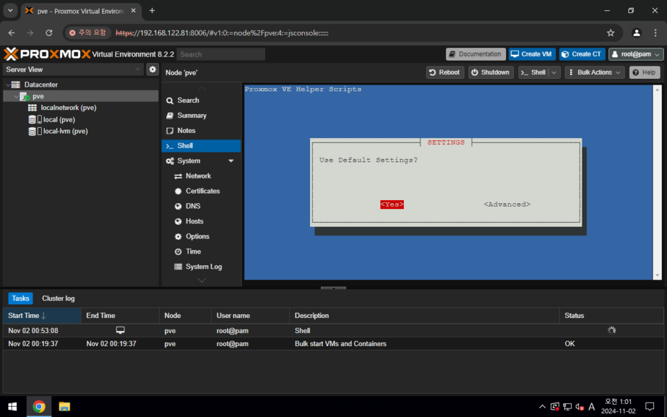Open the Bulk Actions dropdown
Image resolution: width=667 pixels, height=417 pixels.
[594, 72]
